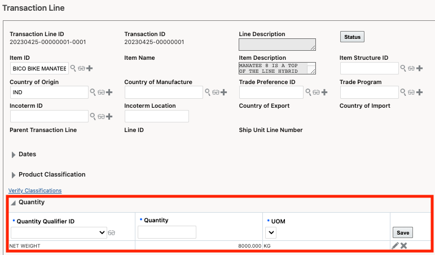Delete the NET WEIGHT quantity row
Viewport: 435px width, 255px height.
[404, 245]
